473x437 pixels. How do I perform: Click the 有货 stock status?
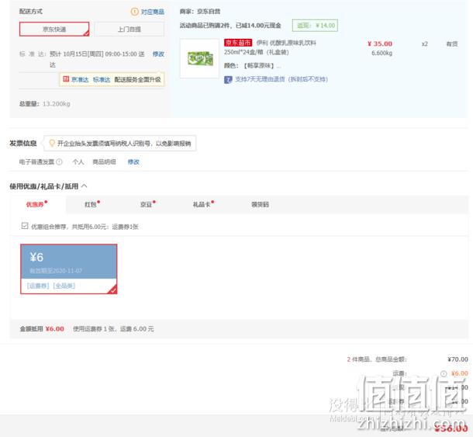click(x=452, y=44)
